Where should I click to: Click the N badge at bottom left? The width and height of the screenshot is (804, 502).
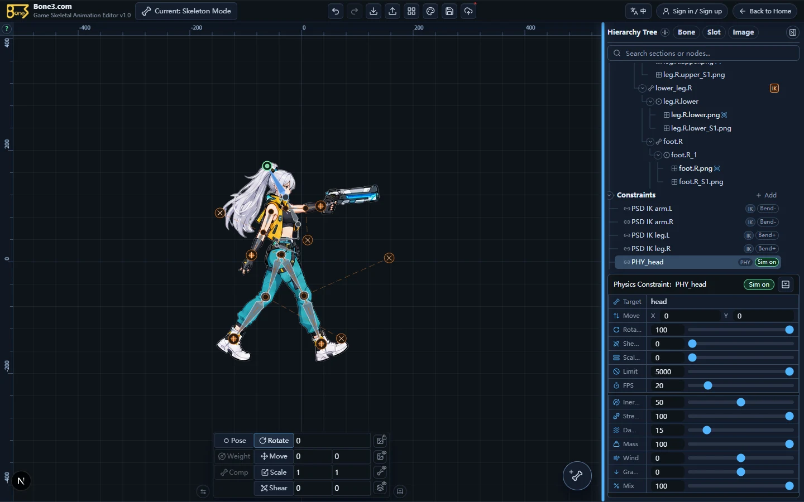click(21, 481)
